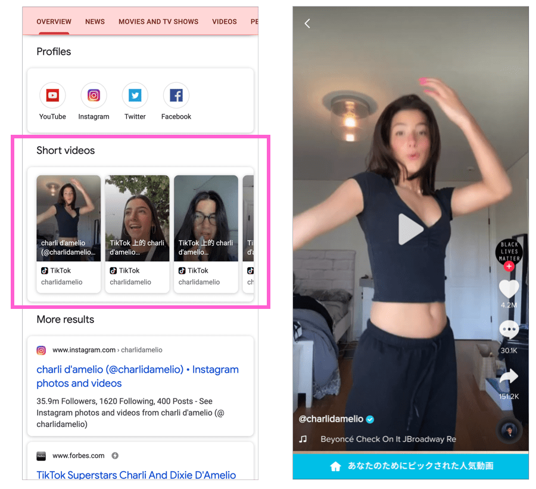Follow creator with red plus badge
Image resolution: width=536 pixels, height=489 pixels.
pos(509,266)
